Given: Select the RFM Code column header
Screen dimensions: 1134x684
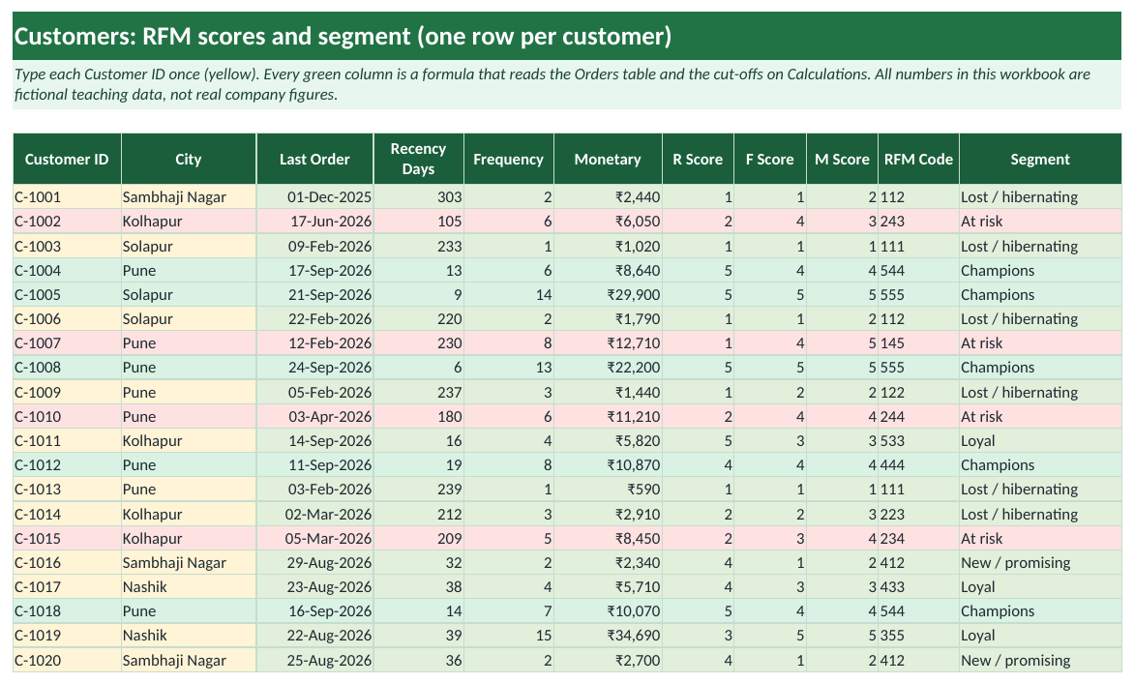Looking at the screenshot, I should coord(918,159).
